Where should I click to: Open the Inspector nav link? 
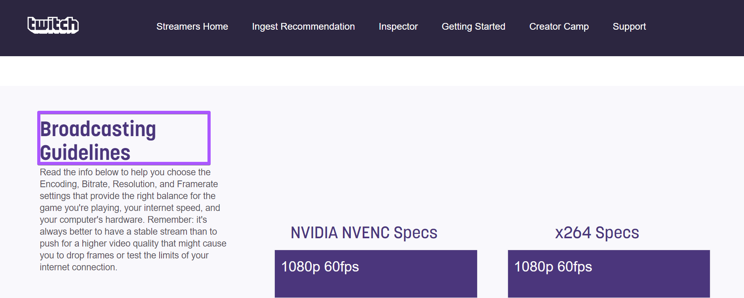coord(398,27)
